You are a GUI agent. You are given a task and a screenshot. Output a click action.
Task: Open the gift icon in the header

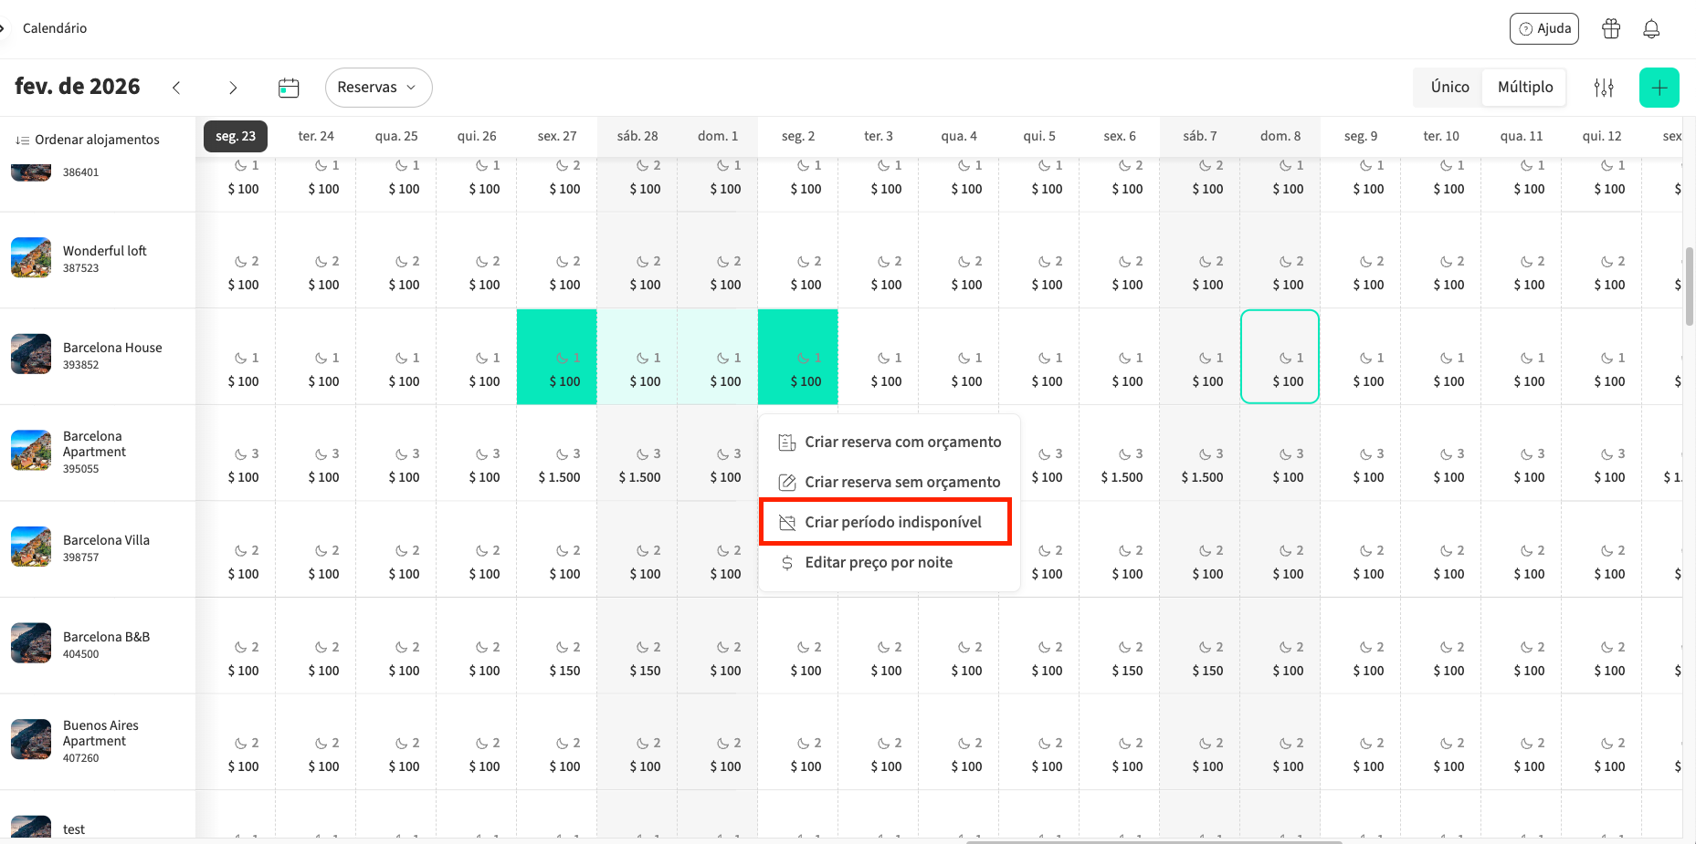(1611, 28)
